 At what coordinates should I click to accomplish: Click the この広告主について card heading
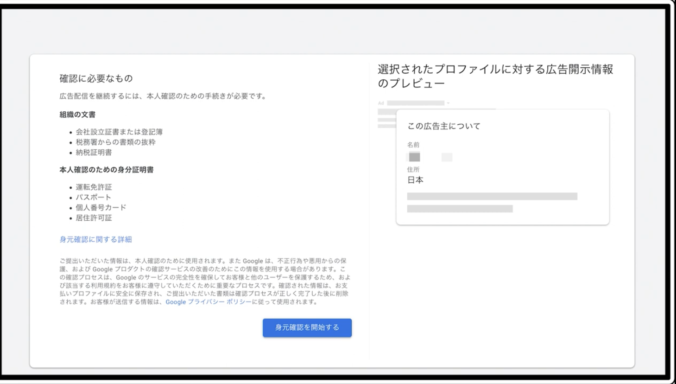click(443, 126)
